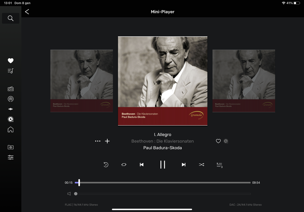Image resolution: width=304 pixels, height=212 pixels.
Task: Go back using the top-left arrow
Action: (27, 12)
